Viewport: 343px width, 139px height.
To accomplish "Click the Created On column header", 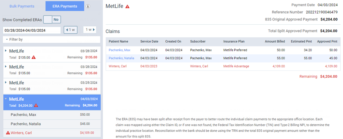I will tap(173, 42).
